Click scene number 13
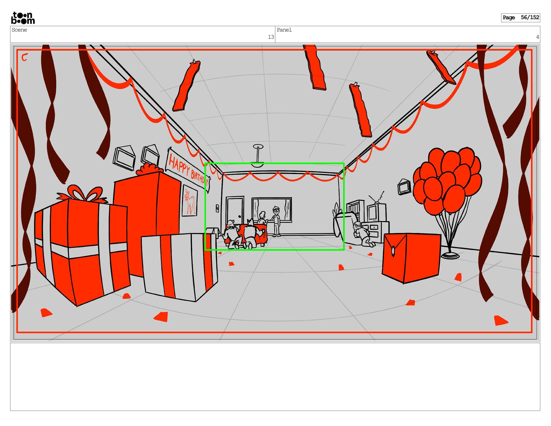 coord(271,37)
